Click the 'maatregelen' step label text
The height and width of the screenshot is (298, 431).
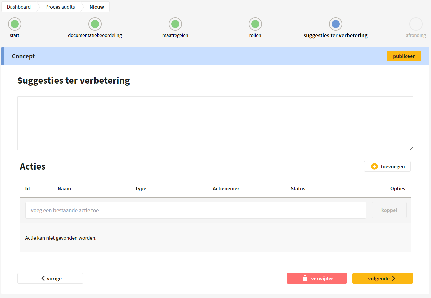pos(175,35)
